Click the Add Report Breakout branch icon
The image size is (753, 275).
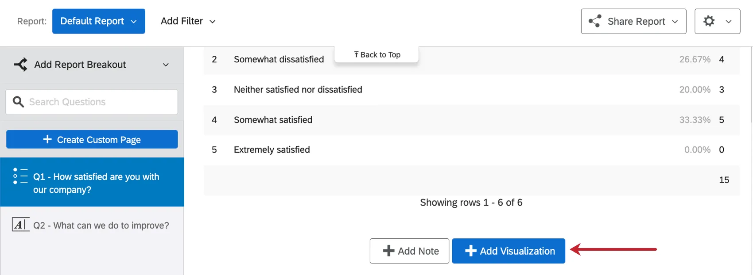pos(20,65)
